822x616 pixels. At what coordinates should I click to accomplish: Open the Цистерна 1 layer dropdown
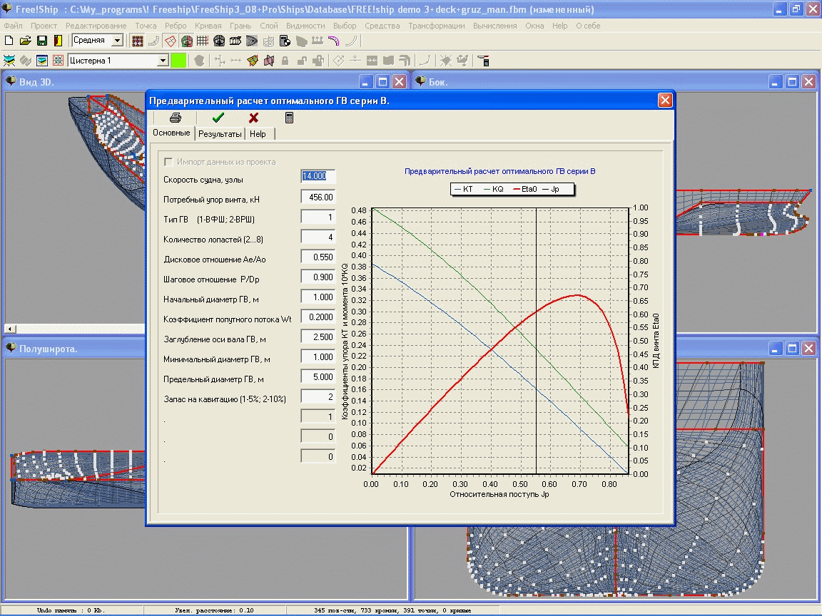point(163,61)
